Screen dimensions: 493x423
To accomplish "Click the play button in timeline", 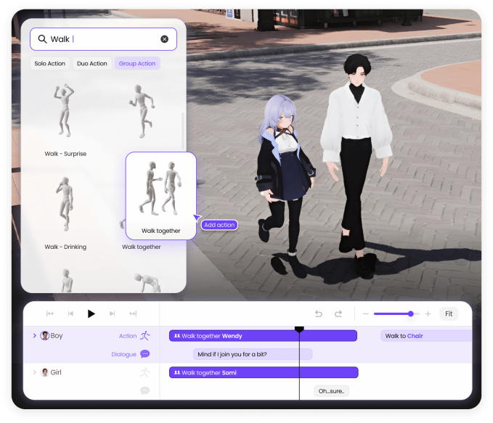I will pos(91,313).
